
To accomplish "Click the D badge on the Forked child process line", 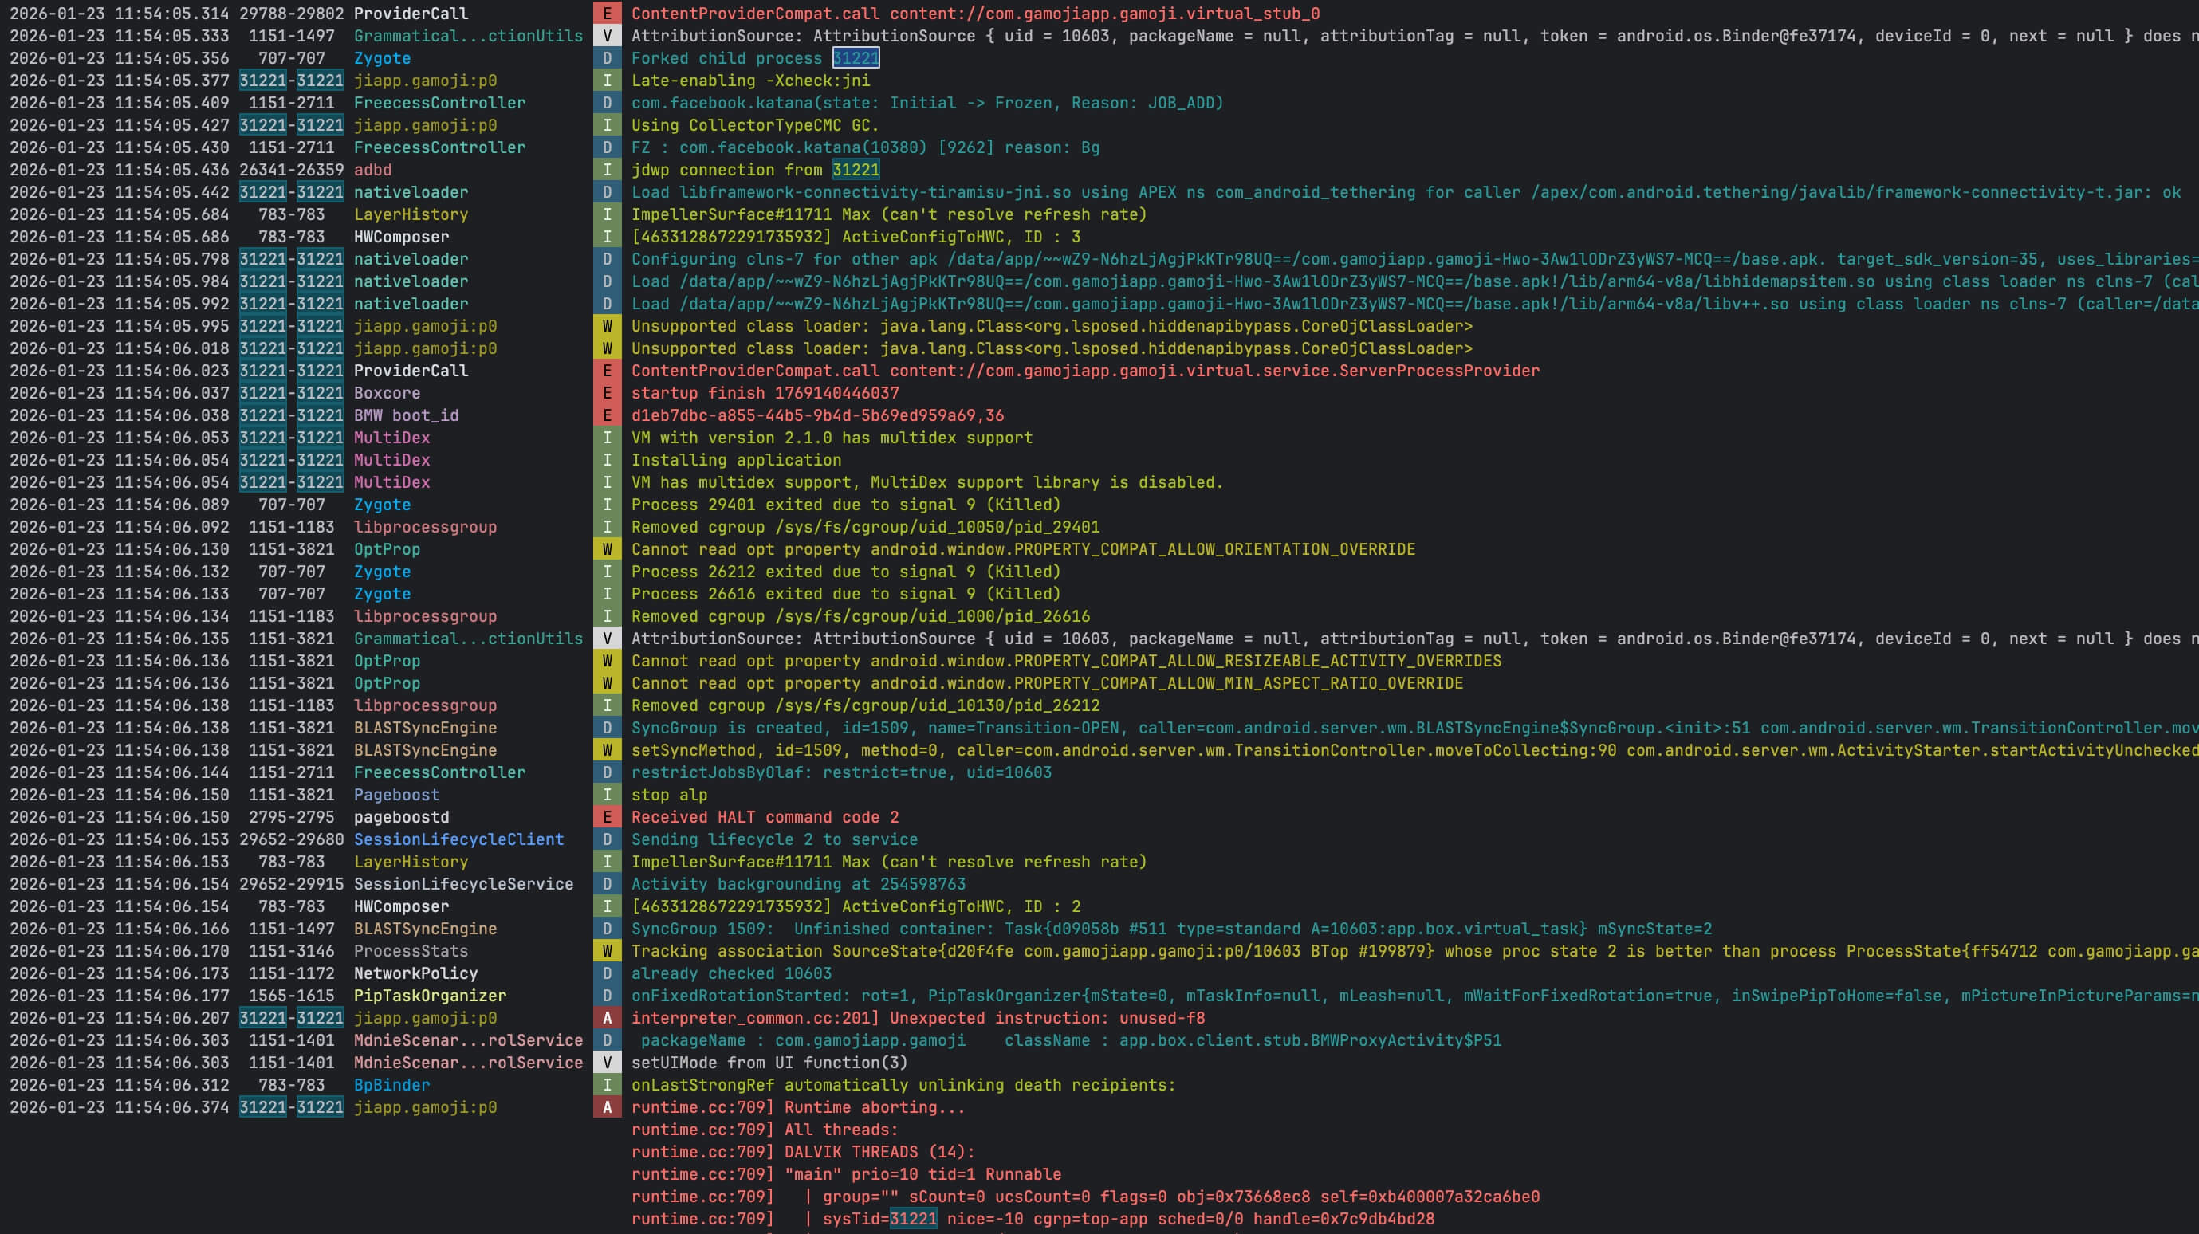I will tap(607, 58).
